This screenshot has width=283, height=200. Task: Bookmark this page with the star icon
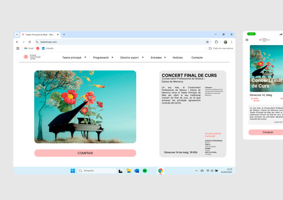tap(207, 42)
